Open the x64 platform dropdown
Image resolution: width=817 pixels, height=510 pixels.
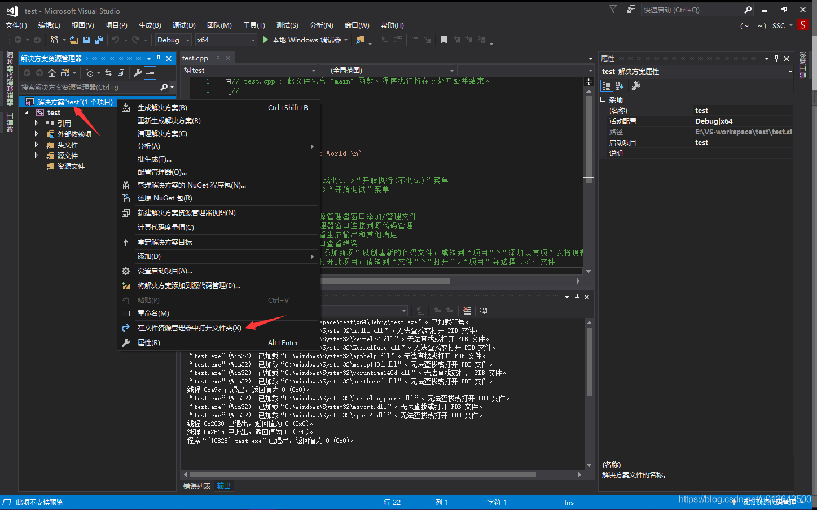[226, 40]
